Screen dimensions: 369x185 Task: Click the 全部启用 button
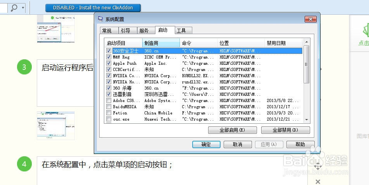click(232, 130)
